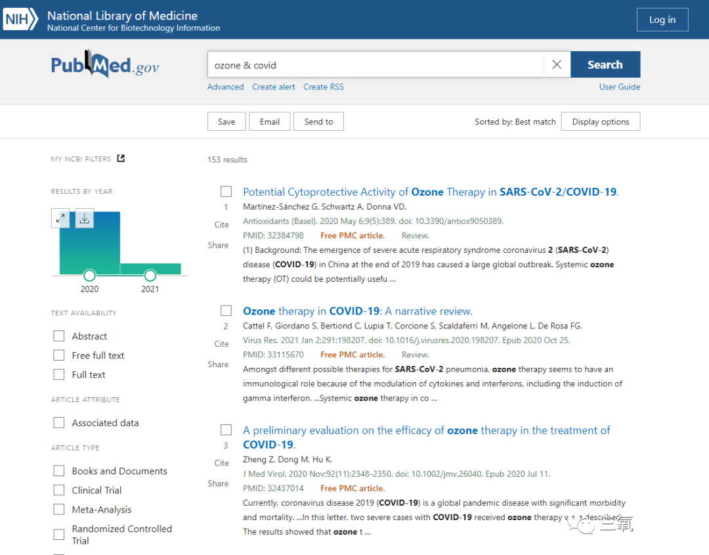Click the Create RSS link
The image size is (709, 555).
click(x=323, y=87)
